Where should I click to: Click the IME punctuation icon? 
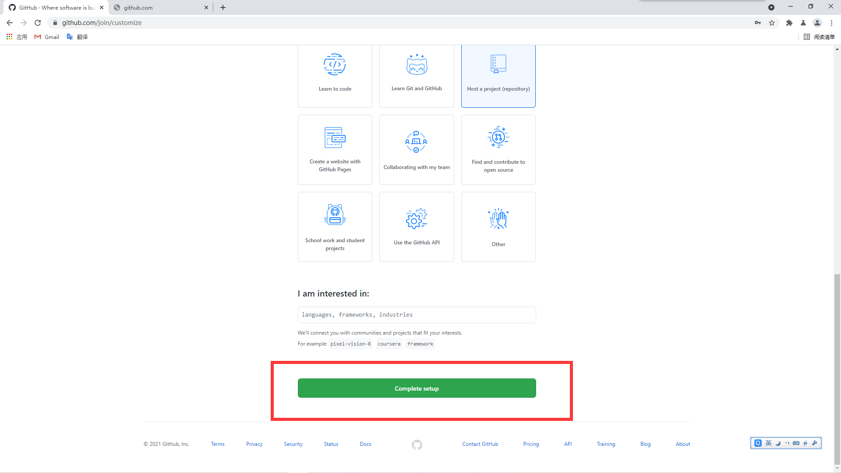pyautogui.click(x=787, y=443)
